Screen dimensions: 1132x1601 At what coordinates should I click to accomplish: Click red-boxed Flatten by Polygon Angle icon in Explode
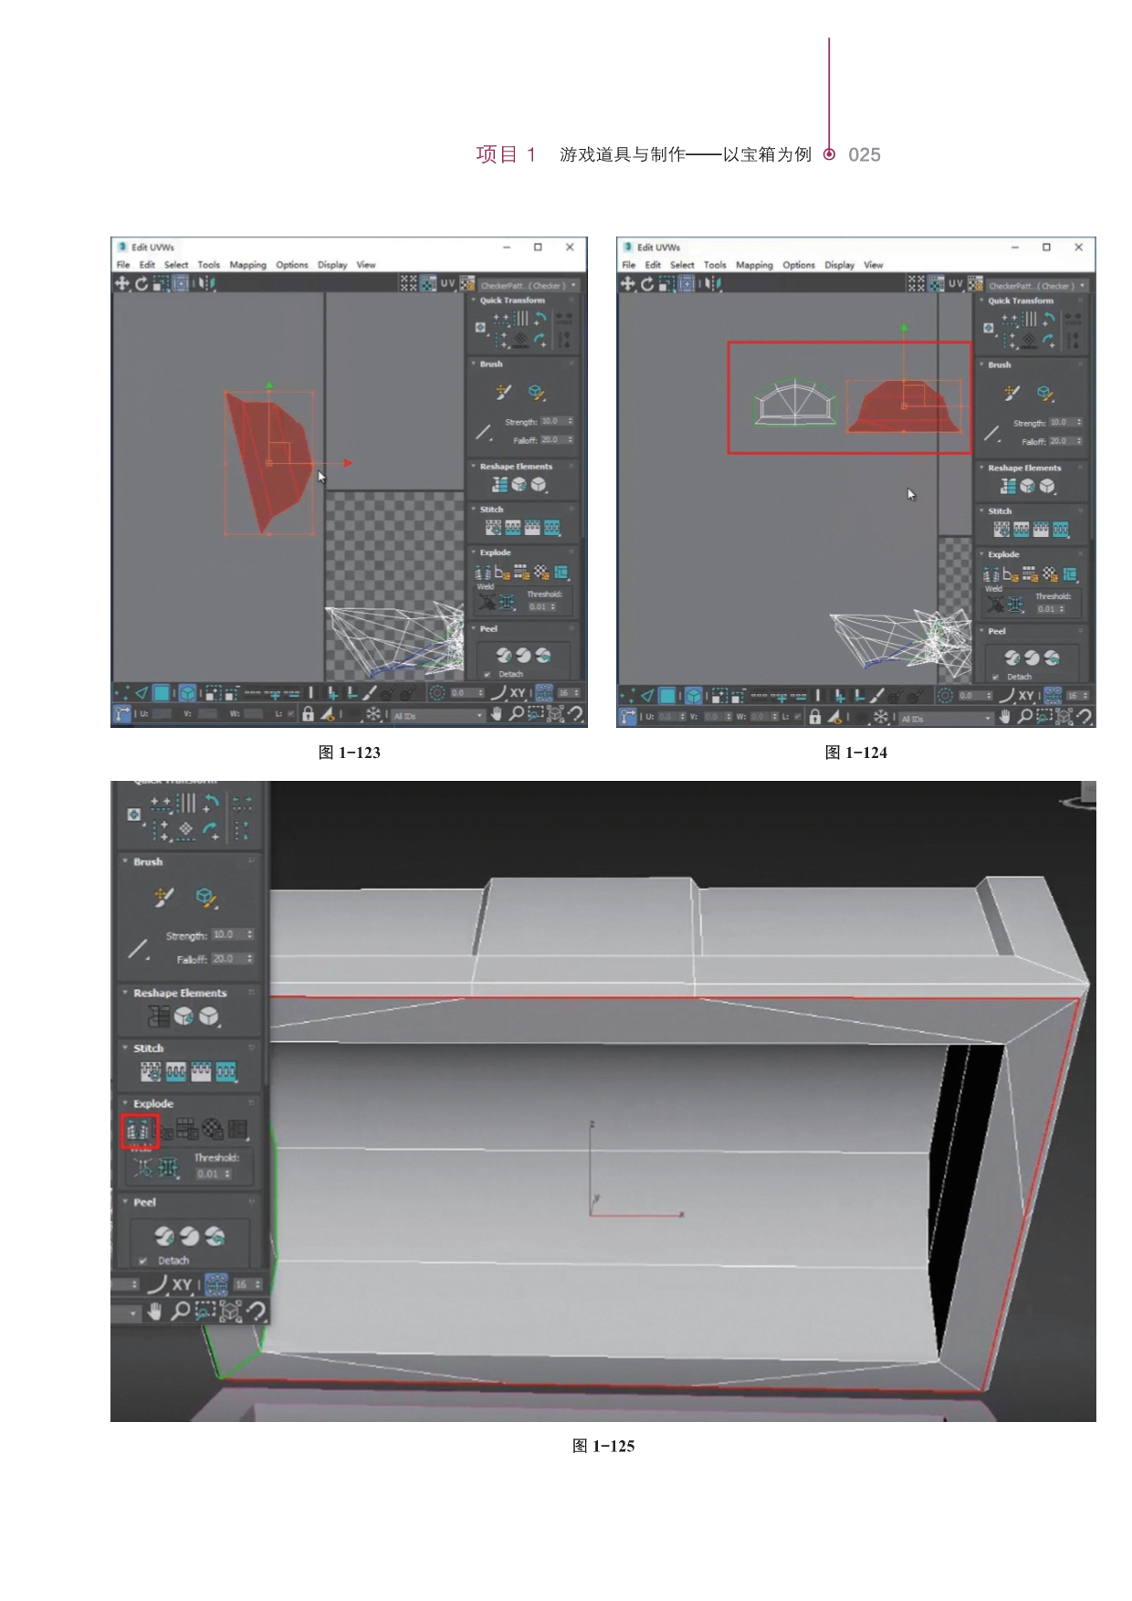pyautogui.click(x=140, y=1130)
